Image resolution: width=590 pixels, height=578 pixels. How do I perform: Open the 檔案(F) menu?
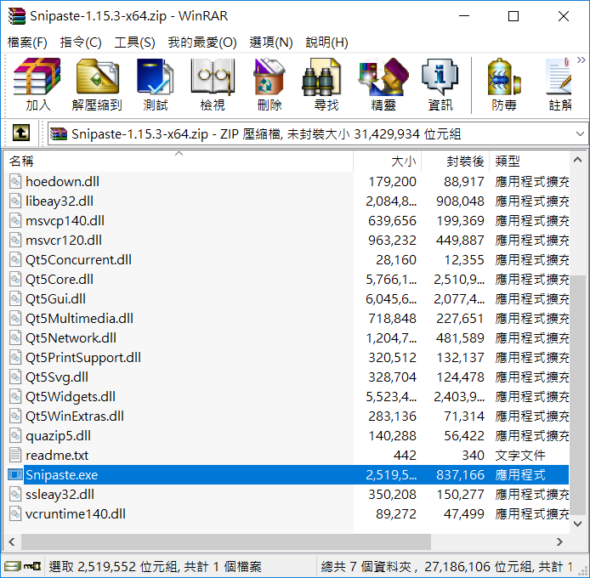click(27, 42)
